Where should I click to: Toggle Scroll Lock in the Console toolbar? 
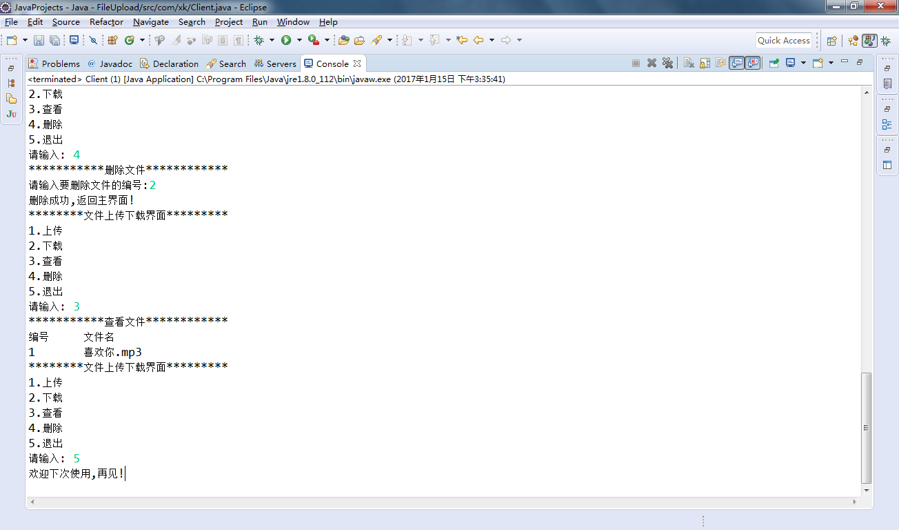[x=705, y=63]
